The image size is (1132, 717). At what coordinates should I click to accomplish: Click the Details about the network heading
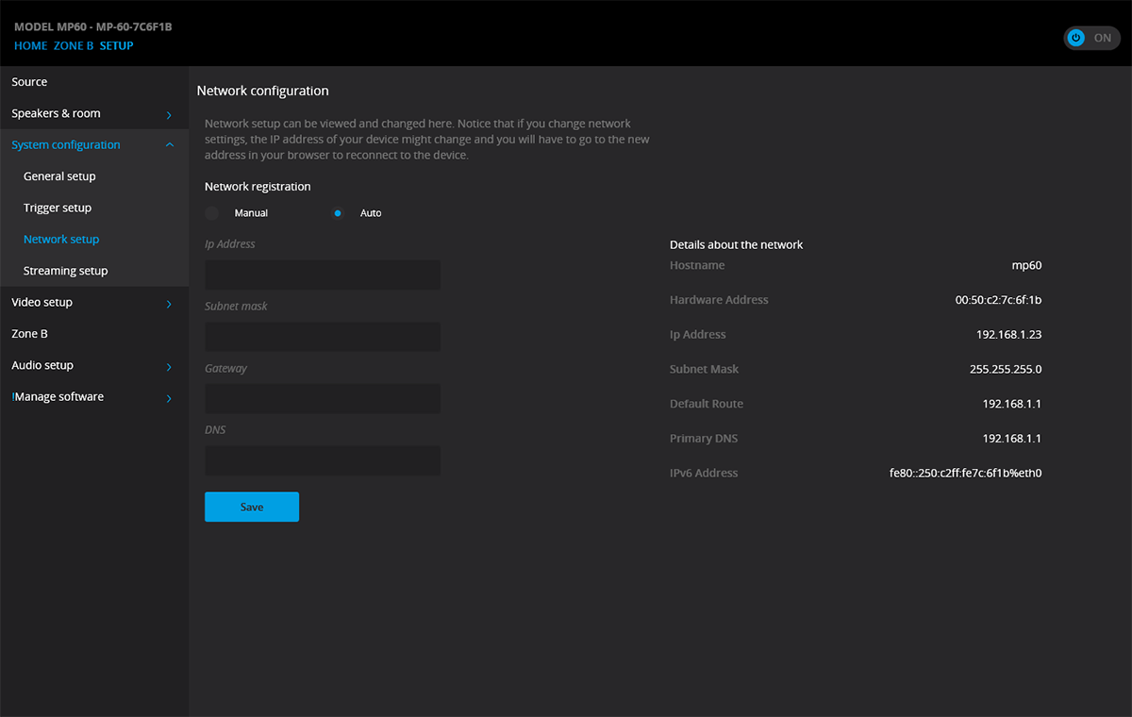click(x=736, y=244)
